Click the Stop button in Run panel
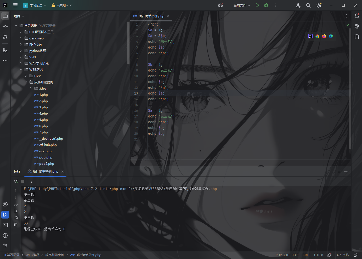The image size is (362, 259). [23, 181]
